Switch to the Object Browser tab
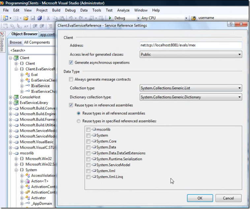Viewport: 250px width, 209px height. (24, 34)
